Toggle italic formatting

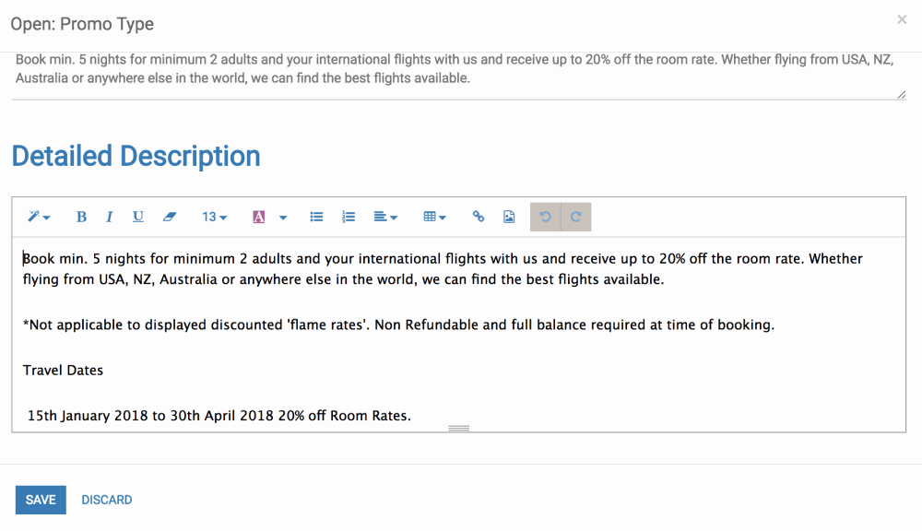[109, 217]
